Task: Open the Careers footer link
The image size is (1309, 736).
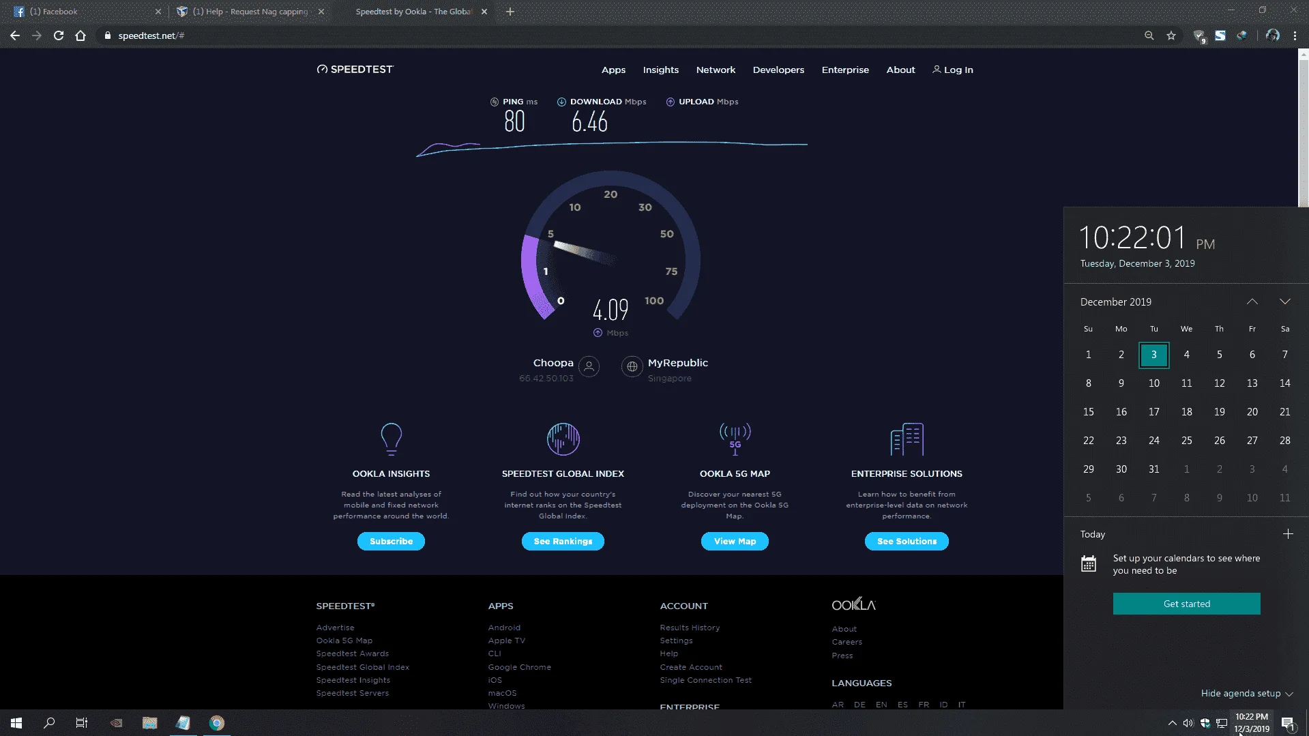Action: pyautogui.click(x=847, y=642)
